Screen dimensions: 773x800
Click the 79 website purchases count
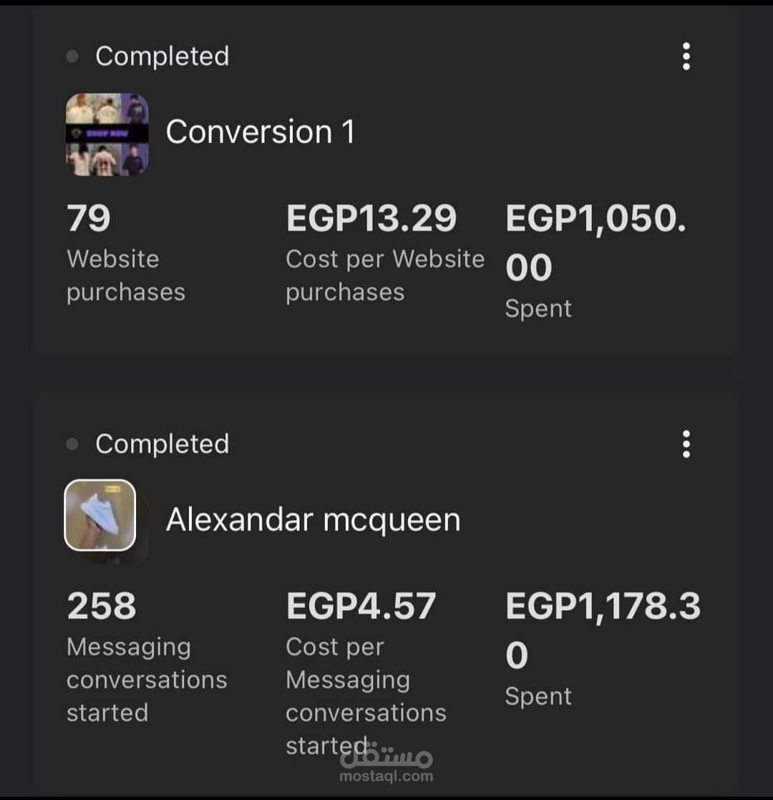(89, 218)
